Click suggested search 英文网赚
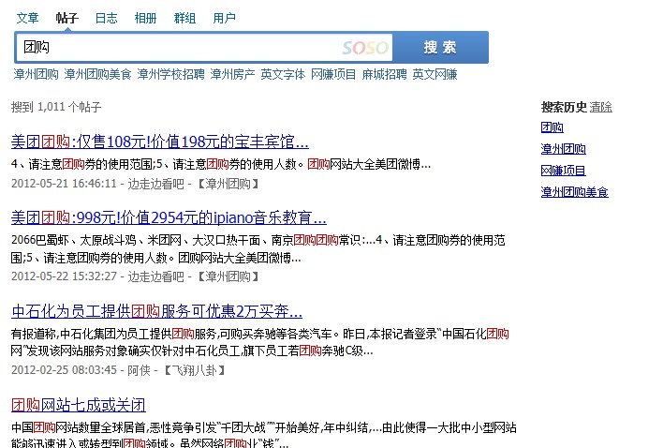The image size is (663, 448). click(x=435, y=74)
